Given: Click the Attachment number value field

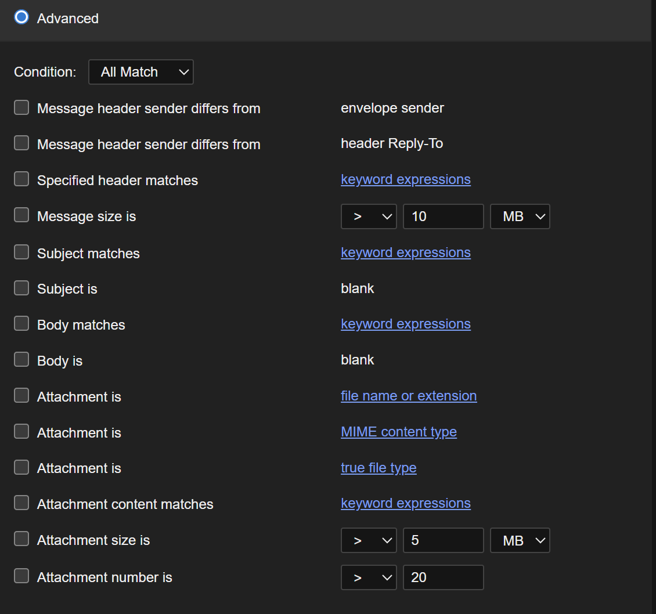Looking at the screenshot, I should [x=443, y=577].
